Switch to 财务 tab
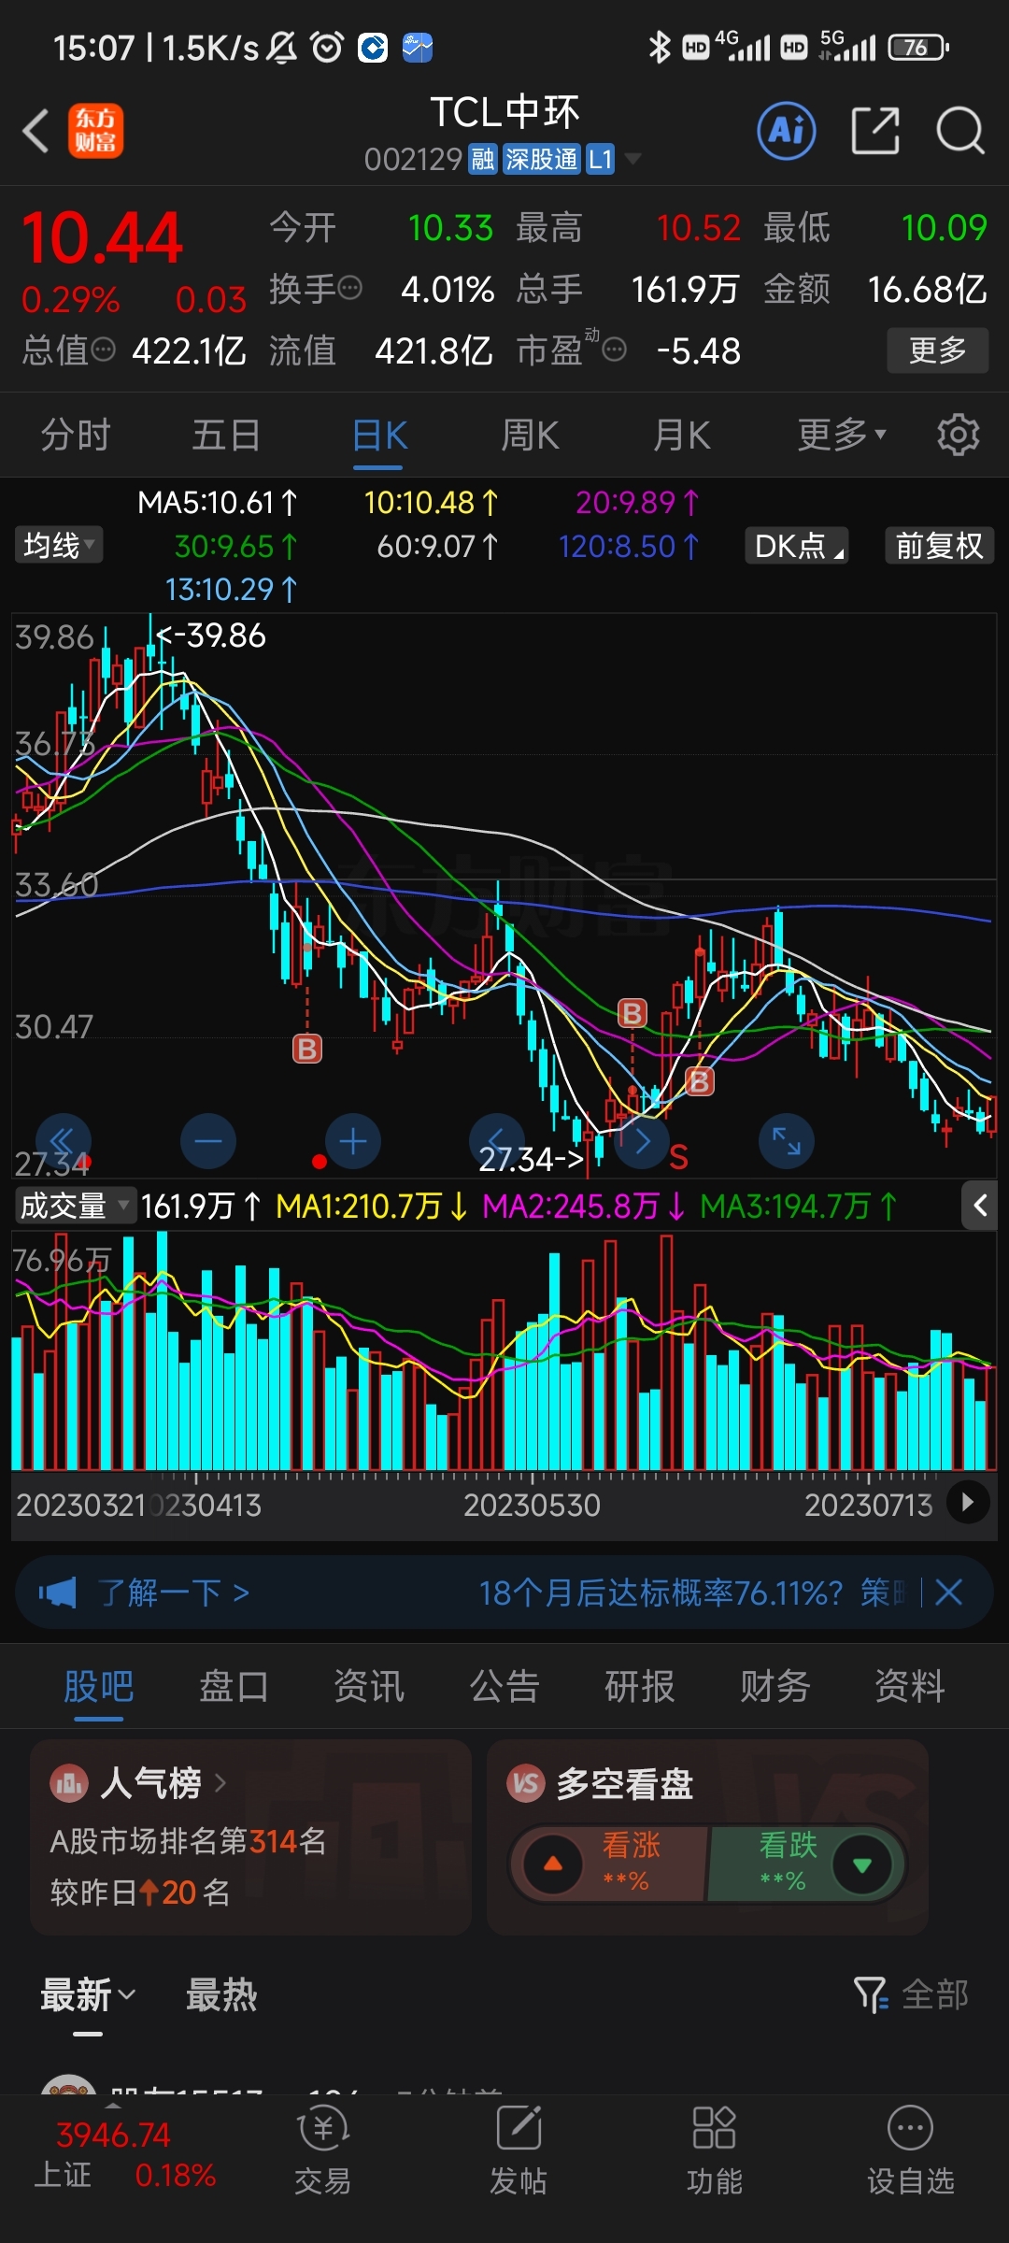This screenshot has width=1009, height=2243. click(x=775, y=1687)
